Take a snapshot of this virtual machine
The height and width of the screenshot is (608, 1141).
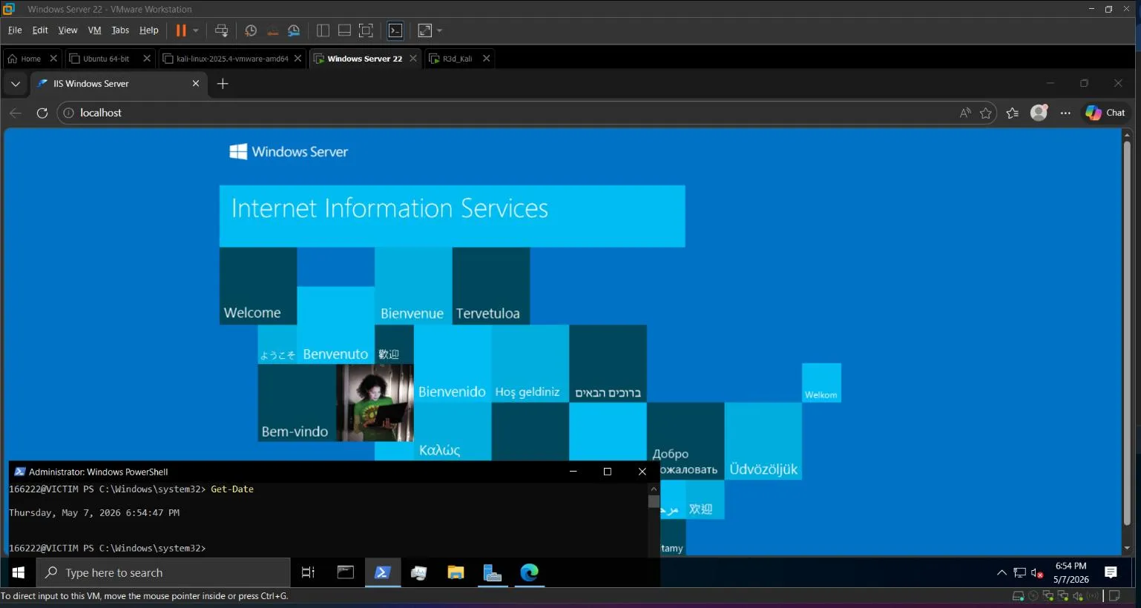(251, 30)
